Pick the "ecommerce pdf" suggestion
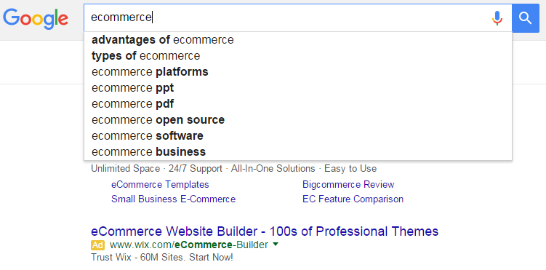 coord(298,104)
